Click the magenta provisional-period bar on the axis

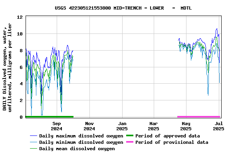pyautogui.click(x=199, y=117)
